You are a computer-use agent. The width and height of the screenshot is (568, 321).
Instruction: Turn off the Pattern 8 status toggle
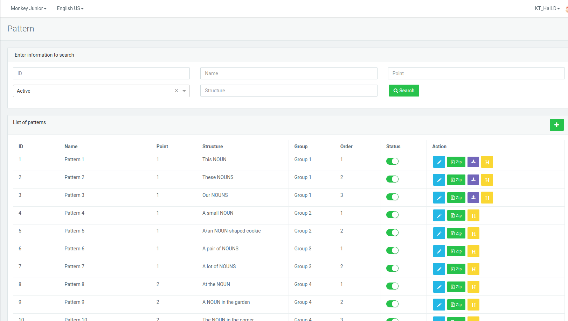[x=392, y=286]
